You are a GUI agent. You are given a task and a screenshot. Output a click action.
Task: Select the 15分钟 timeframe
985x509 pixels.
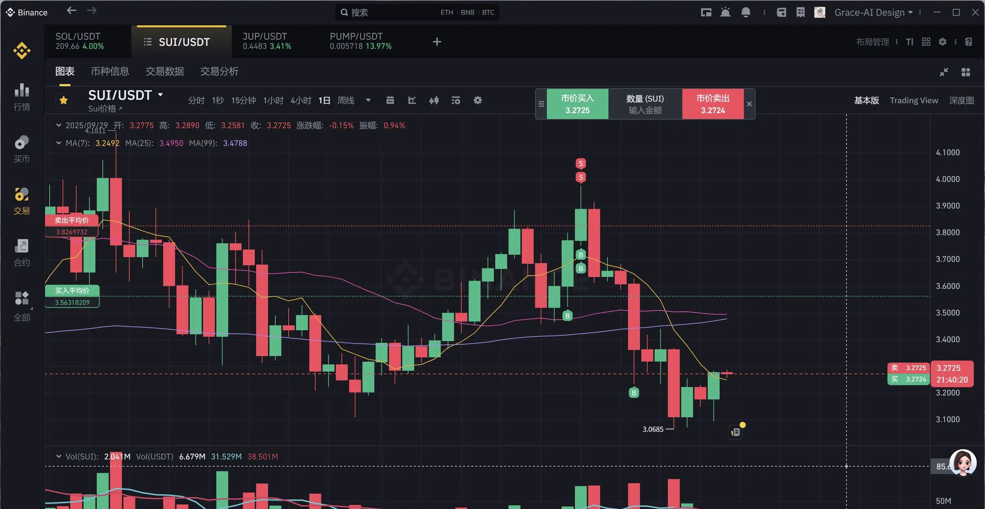tap(243, 100)
